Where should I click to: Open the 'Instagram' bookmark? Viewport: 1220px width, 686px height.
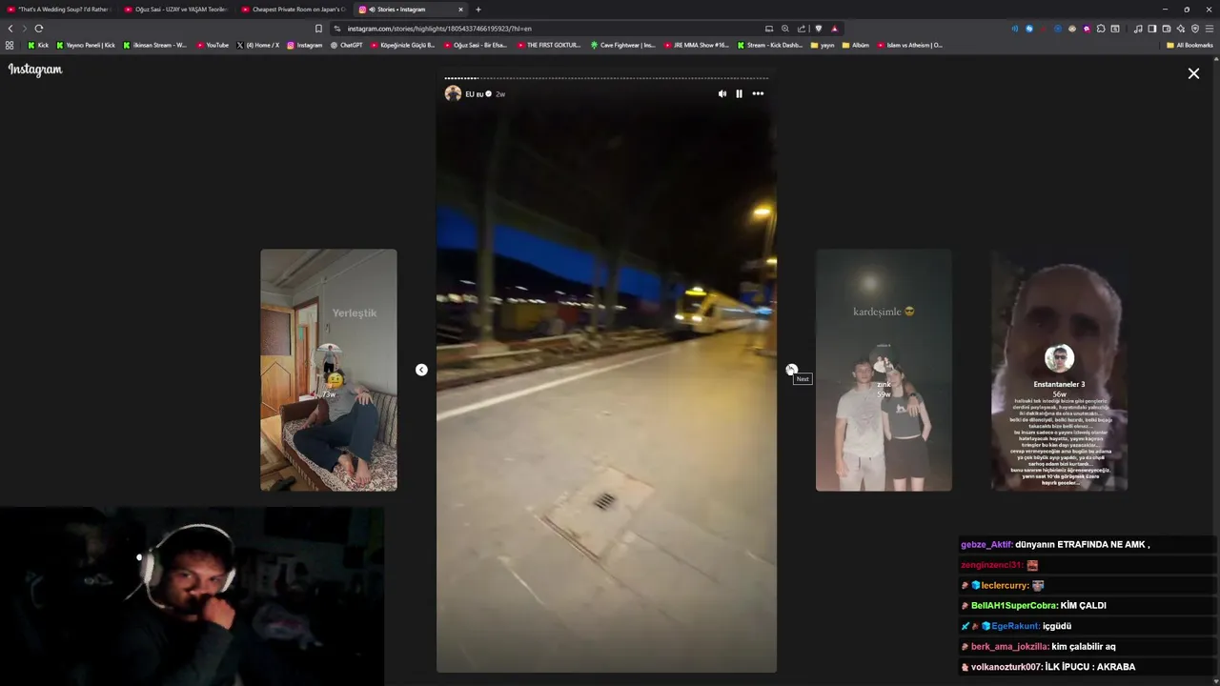pos(304,45)
